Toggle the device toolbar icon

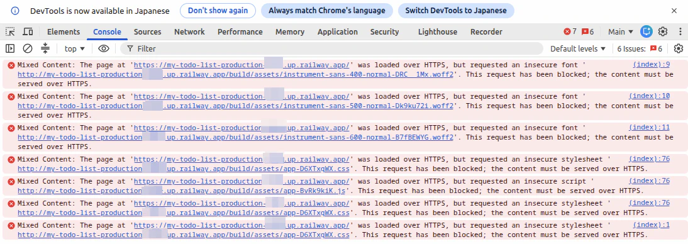(x=28, y=31)
